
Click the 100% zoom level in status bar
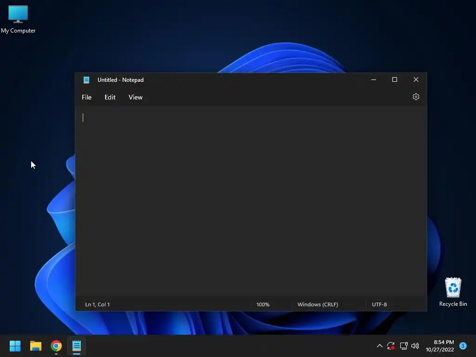tap(263, 304)
